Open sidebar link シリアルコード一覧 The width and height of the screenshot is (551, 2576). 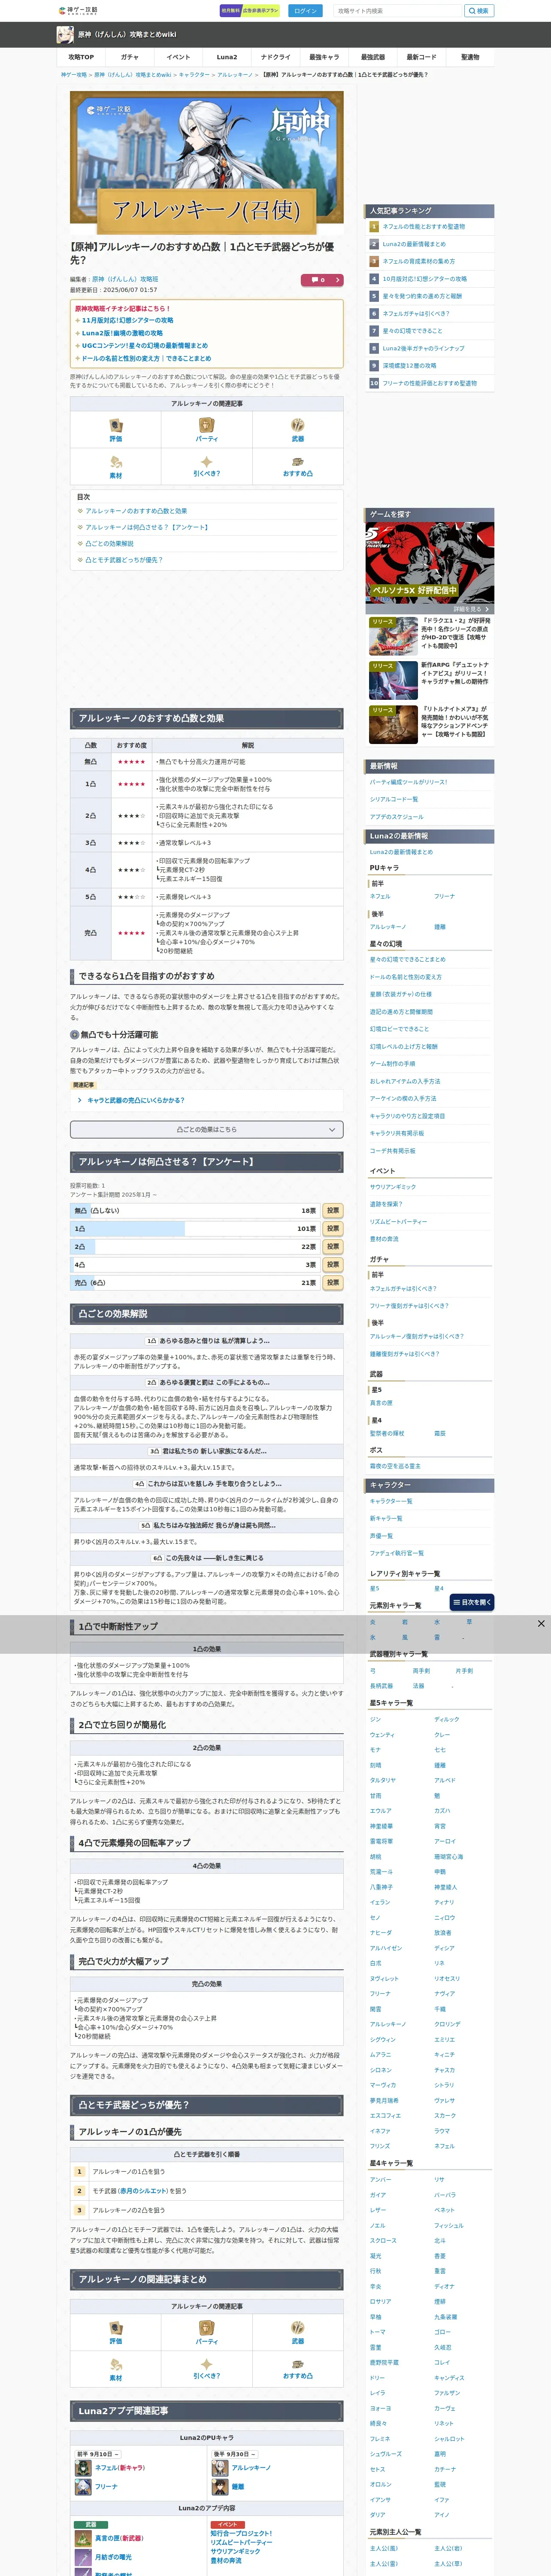(394, 799)
